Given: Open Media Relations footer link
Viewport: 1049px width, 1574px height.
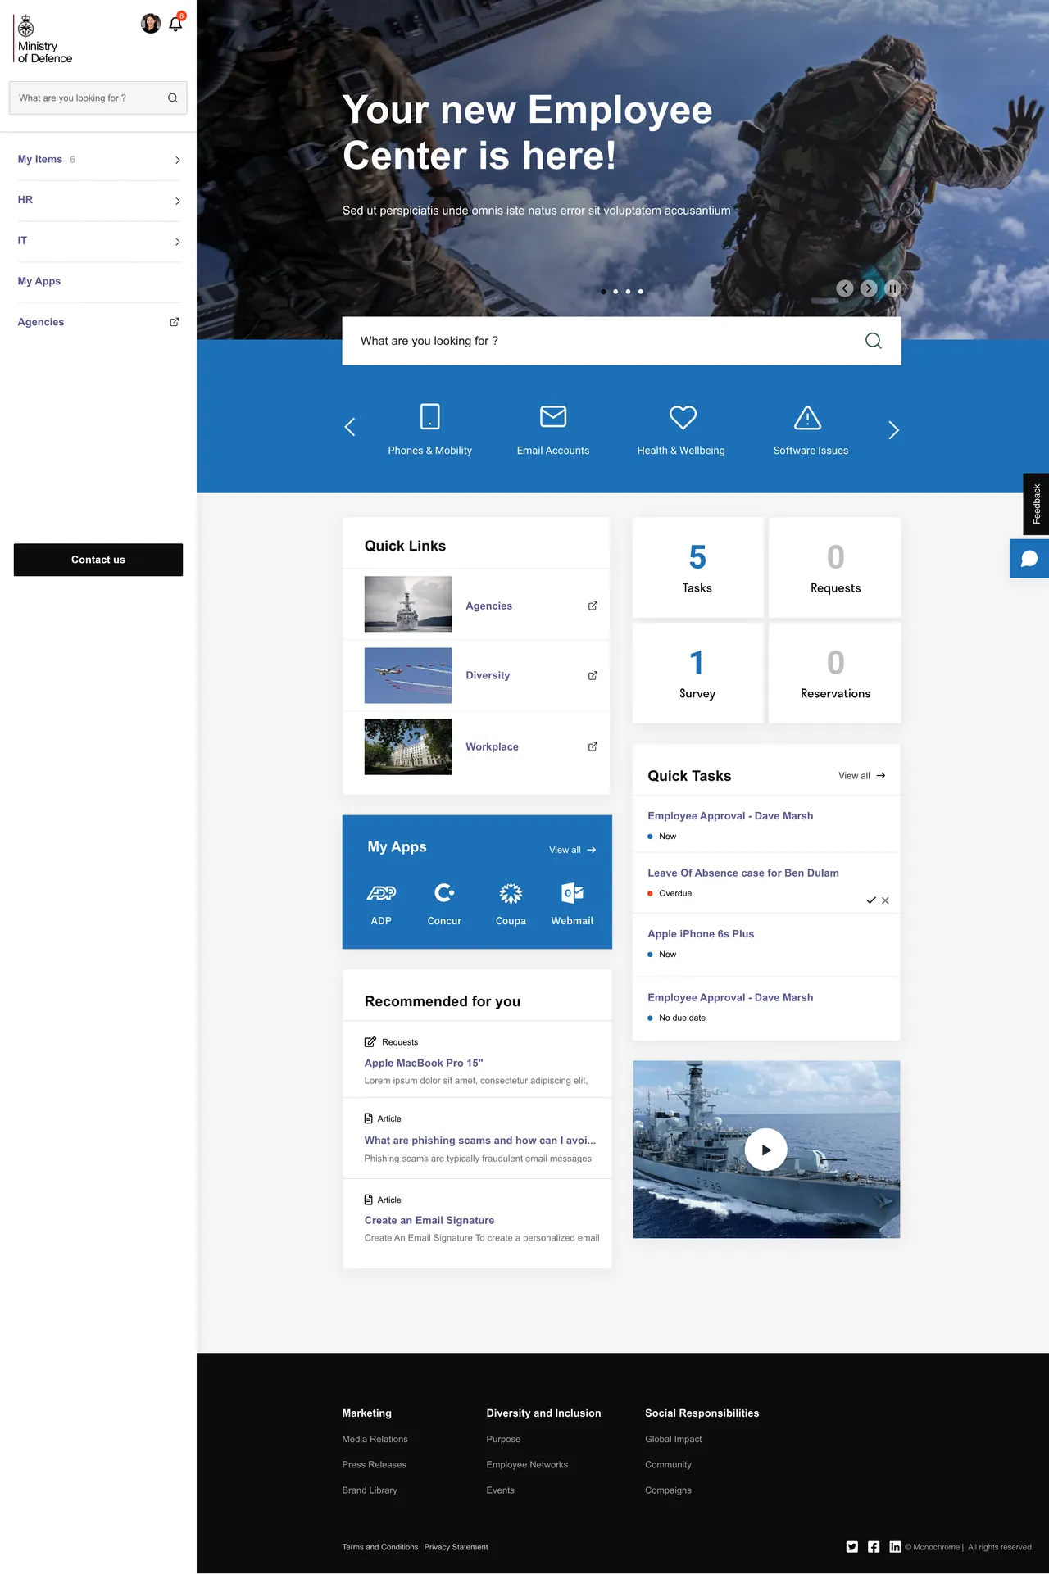Looking at the screenshot, I should point(375,1440).
